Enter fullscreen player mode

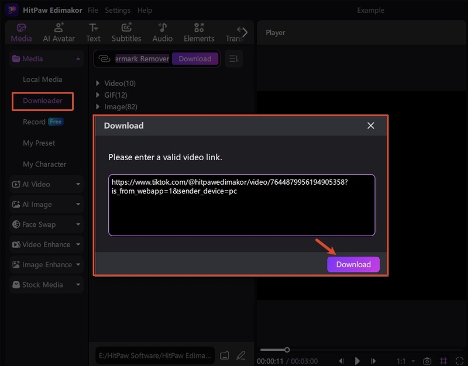coord(460,361)
